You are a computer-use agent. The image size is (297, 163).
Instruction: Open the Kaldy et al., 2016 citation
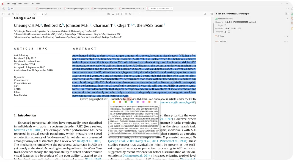[x=89, y=141]
